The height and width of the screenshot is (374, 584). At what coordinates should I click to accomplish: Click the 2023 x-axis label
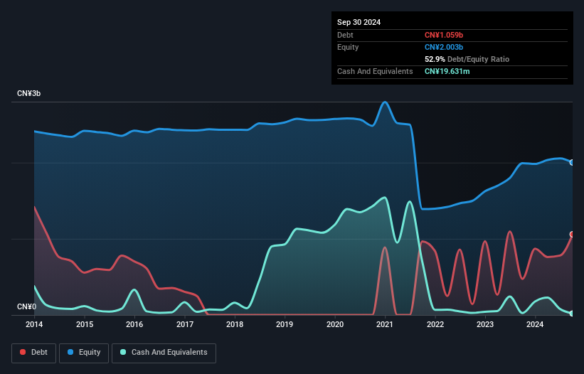[485, 324]
